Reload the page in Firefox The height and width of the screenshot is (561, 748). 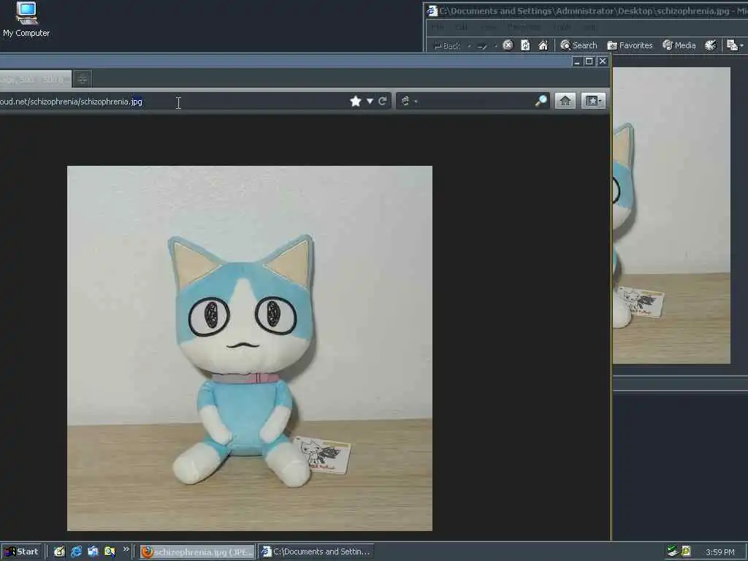click(383, 101)
